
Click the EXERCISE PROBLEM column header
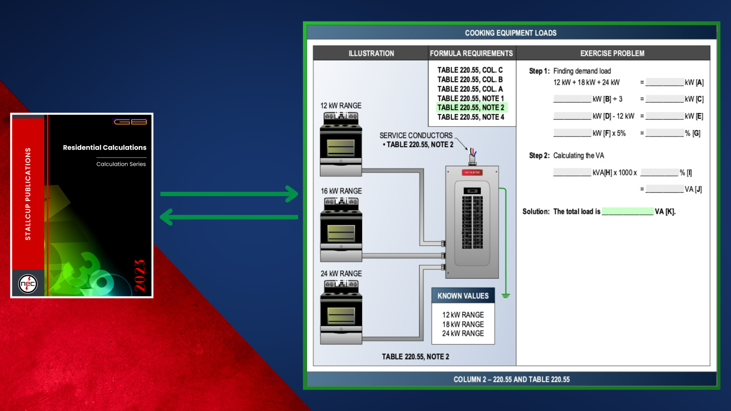[612, 54]
